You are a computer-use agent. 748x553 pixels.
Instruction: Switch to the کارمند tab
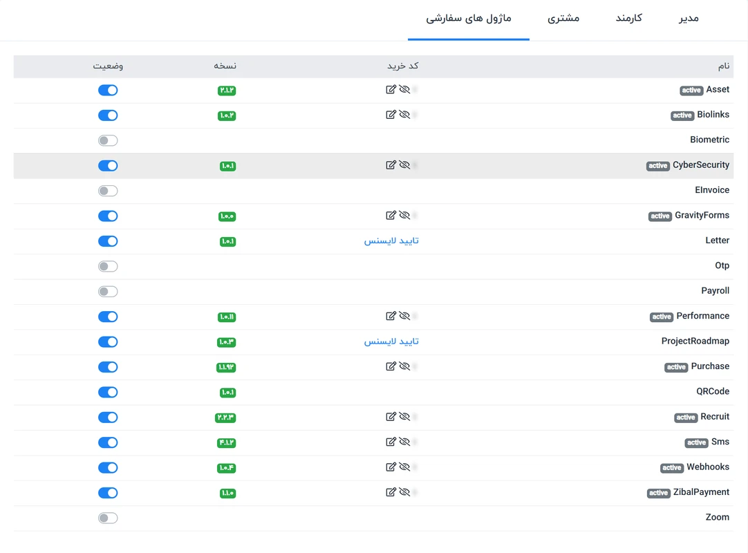(x=628, y=19)
